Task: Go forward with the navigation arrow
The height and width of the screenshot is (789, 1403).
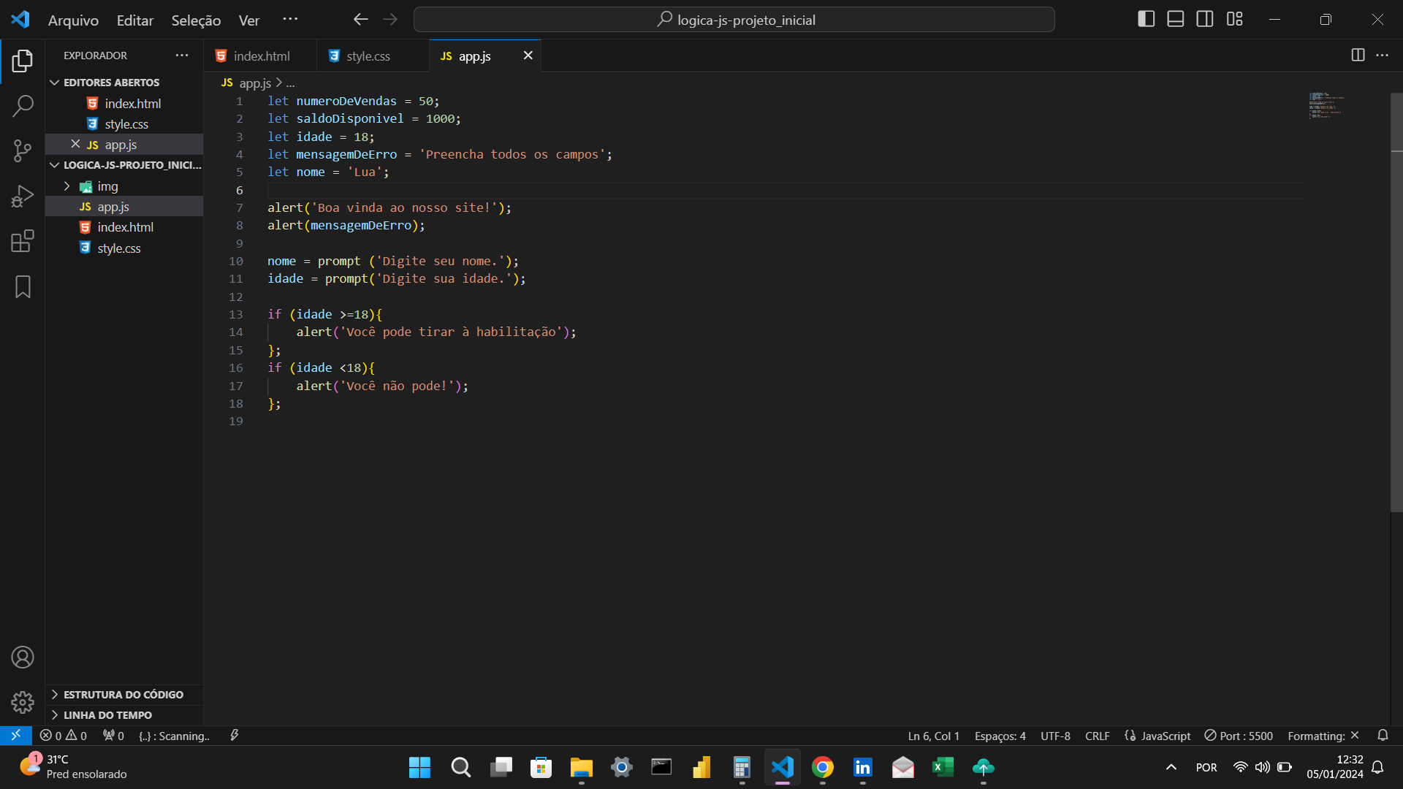Action: pos(390,20)
